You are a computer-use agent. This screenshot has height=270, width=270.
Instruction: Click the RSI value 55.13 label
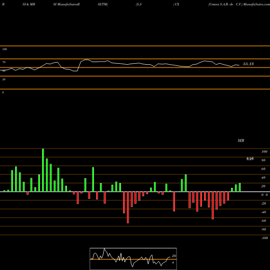(248, 64)
